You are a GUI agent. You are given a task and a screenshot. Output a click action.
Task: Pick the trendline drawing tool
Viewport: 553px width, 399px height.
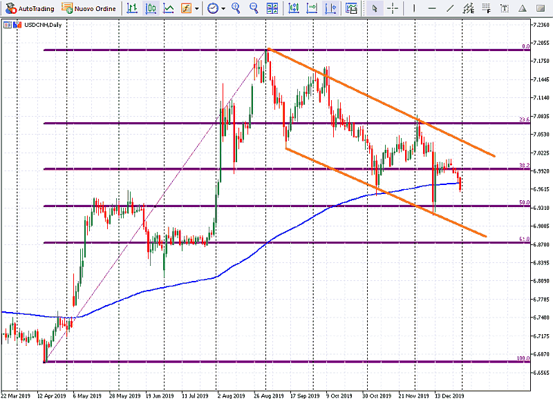click(451, 8)
